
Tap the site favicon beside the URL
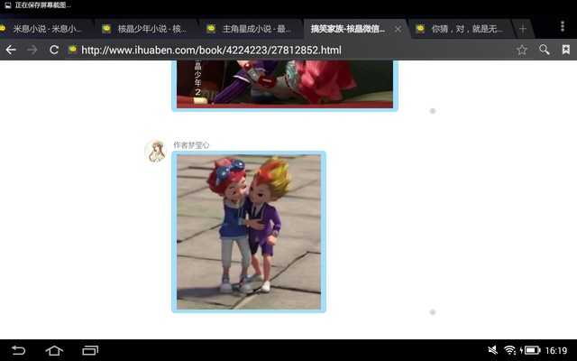click(x=72, y=50)
